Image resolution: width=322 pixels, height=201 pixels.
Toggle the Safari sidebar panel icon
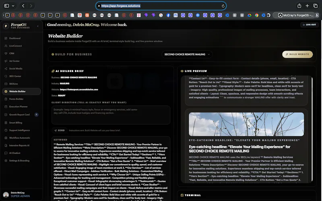[6, 6]
